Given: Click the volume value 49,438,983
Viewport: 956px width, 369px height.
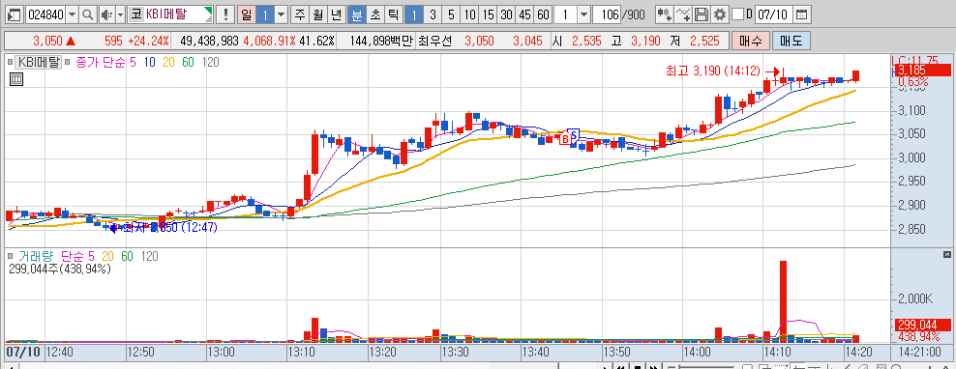Looking at the screenshot, I should click(x=209, y=42).
